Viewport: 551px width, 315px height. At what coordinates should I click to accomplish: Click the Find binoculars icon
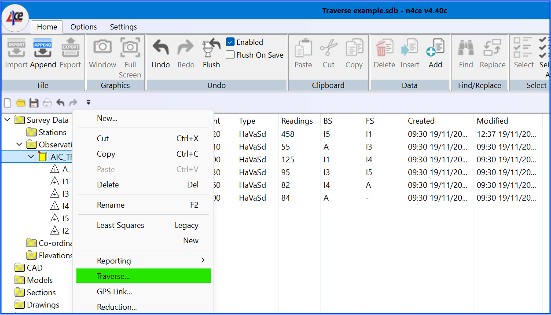point(466,48)
